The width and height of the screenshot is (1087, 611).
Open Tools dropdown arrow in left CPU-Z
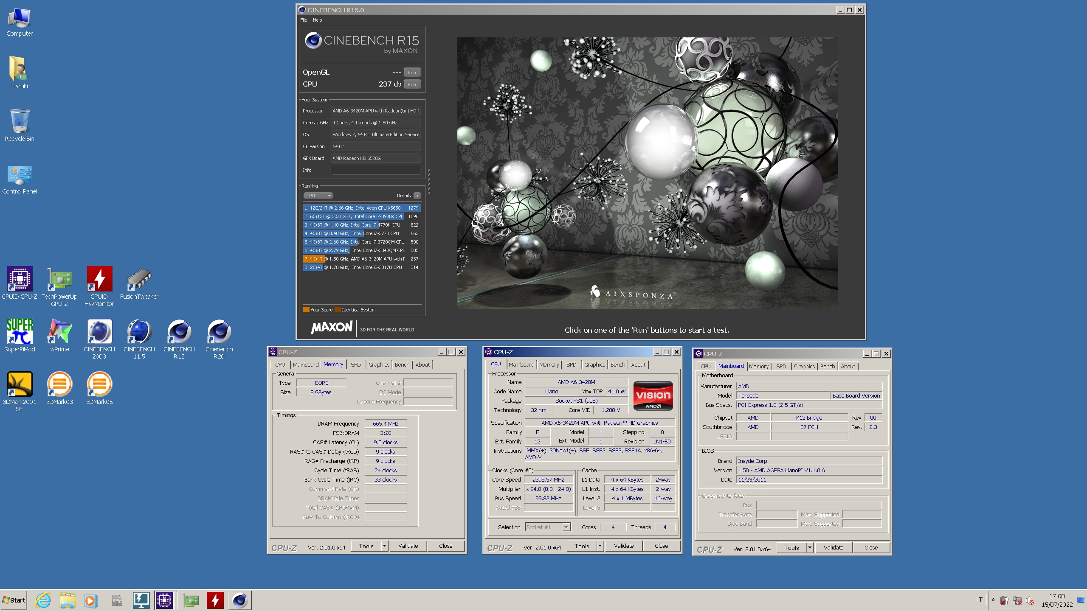[x=384, y=546]
